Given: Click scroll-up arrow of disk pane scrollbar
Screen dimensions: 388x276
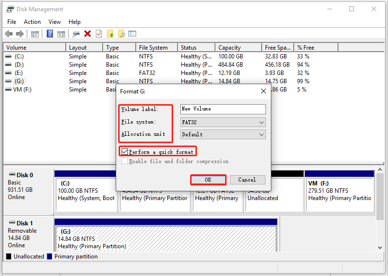Looking at the screenshot, I should pos(380,170).
